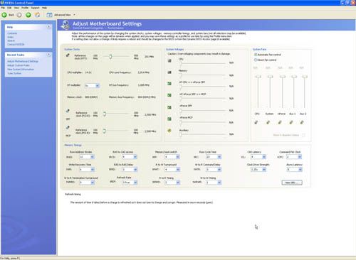The image size is (356, 260).
Task: Open the File menu
Action: (x=3, y=8)
